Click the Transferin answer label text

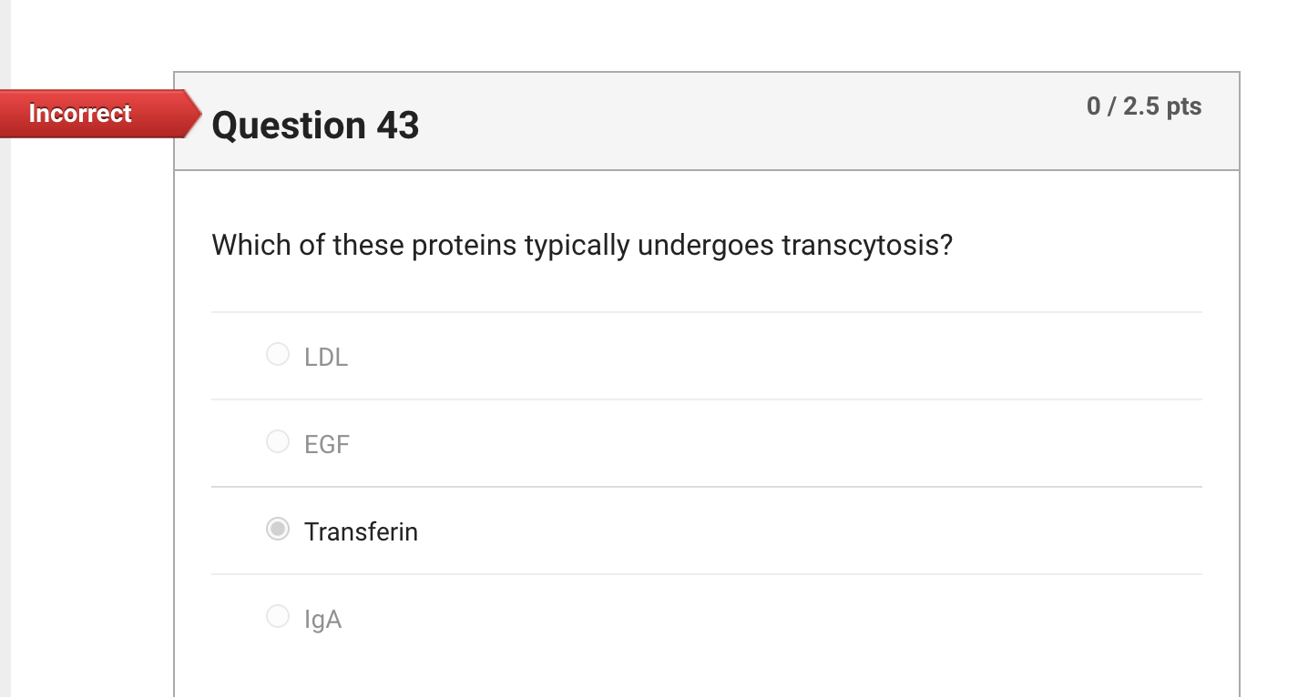click(361, 532)
